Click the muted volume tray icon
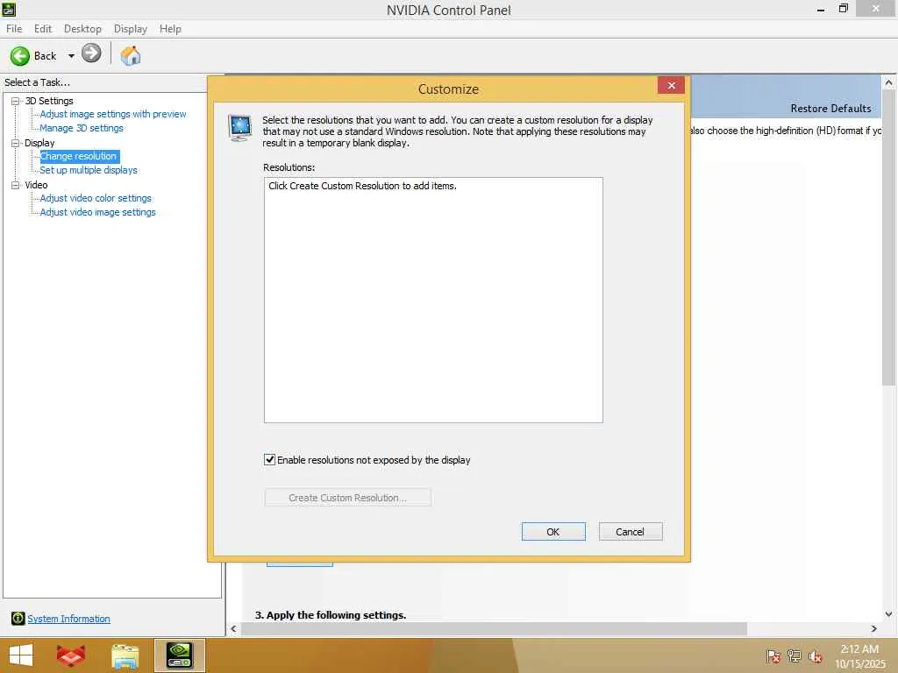 coord(815,656)
